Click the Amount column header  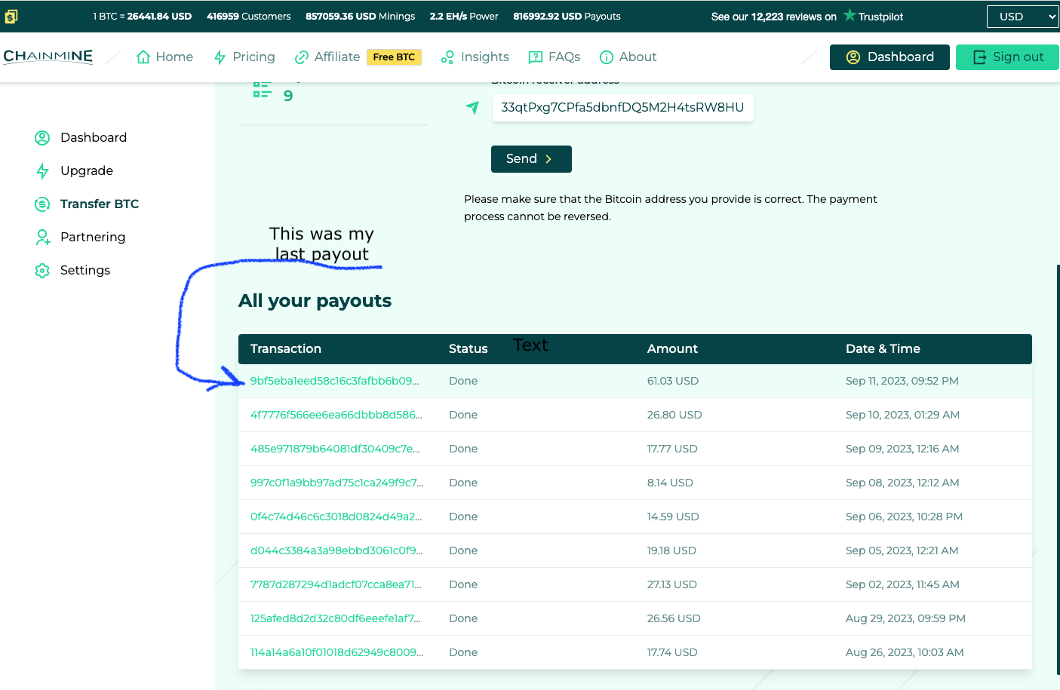(x=672, y=349)
